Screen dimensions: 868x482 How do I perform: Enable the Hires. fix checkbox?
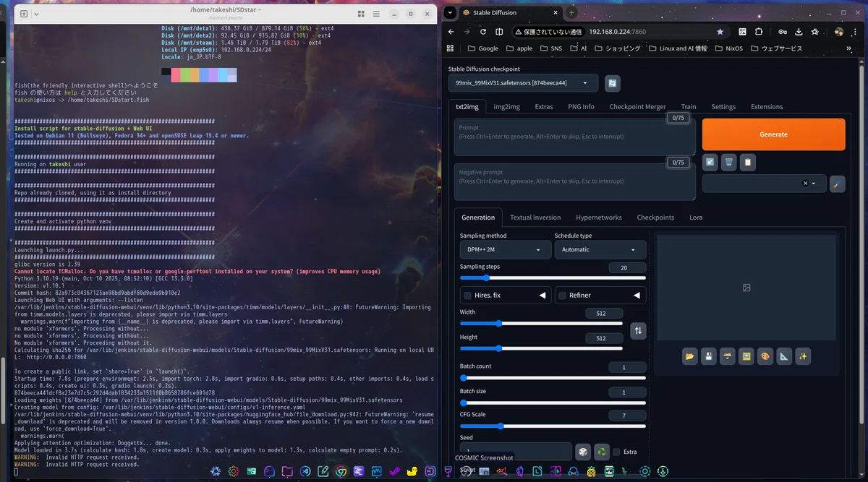[x=467, y=296]
